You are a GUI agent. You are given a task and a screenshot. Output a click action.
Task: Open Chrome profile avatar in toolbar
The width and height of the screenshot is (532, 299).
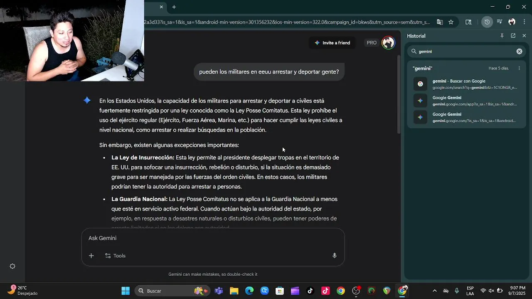click(512, 22)
